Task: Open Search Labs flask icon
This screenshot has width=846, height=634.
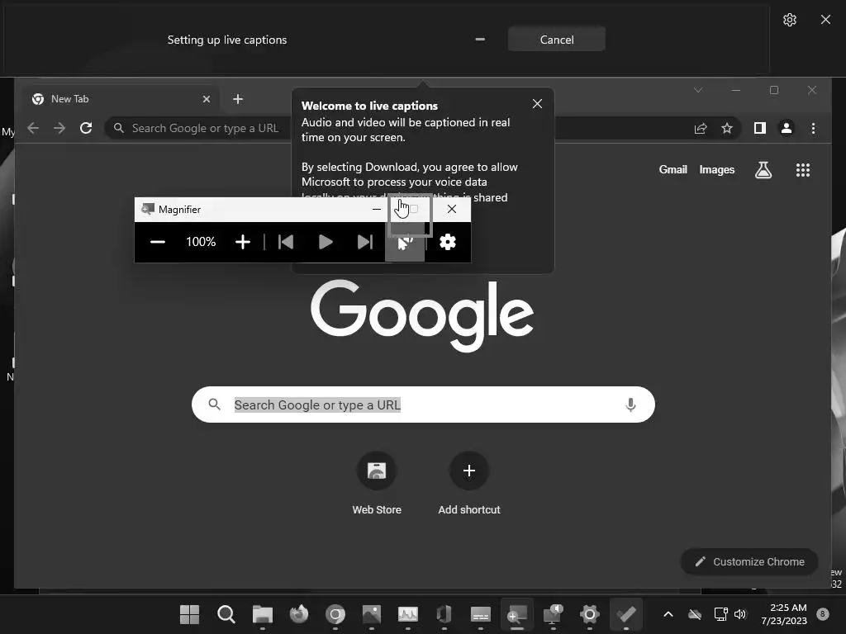Action: [763, 170]
